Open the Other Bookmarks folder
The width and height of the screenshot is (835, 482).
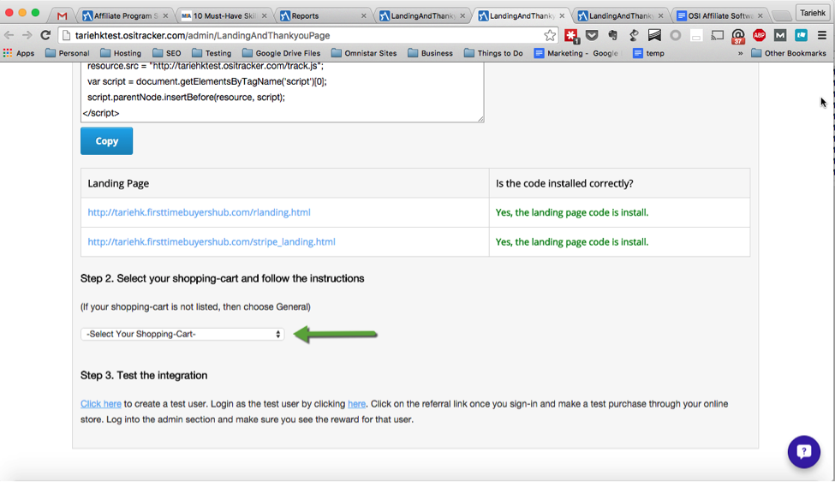(x=789, y=53)
